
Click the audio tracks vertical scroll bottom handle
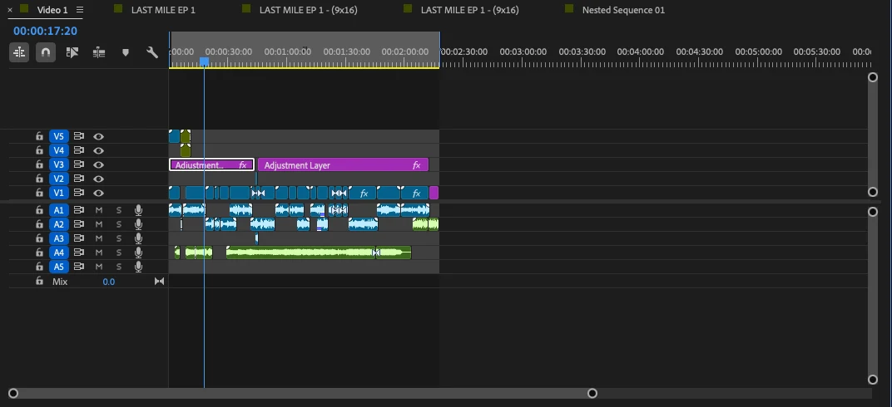(x=873, y=380)
